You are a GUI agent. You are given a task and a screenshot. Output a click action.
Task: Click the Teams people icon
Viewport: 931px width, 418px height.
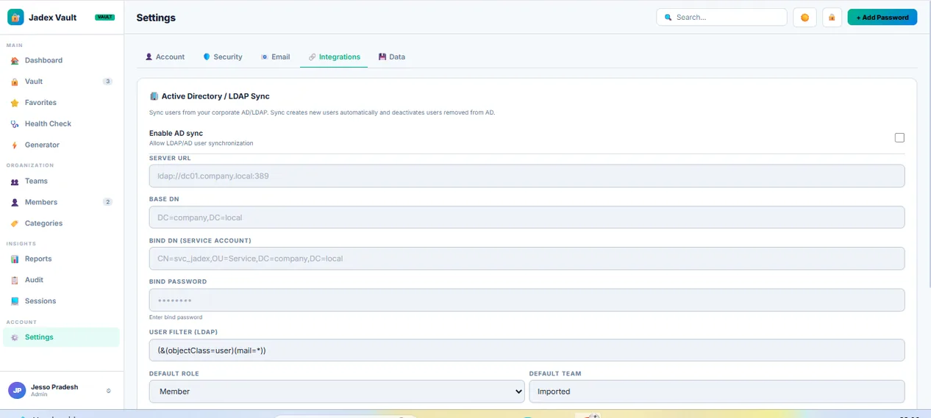click(x=15, y=181)
